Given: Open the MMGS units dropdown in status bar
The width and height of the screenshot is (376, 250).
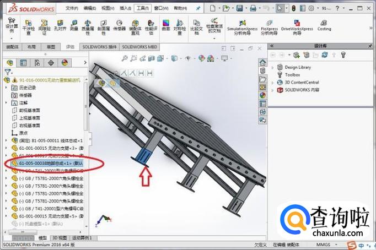Looking at the screenshot, I should click(324, 245).
